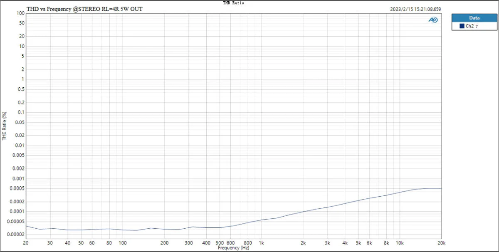Click the 0.2 tick on THD ratio axis

click(x=21, y=102)
